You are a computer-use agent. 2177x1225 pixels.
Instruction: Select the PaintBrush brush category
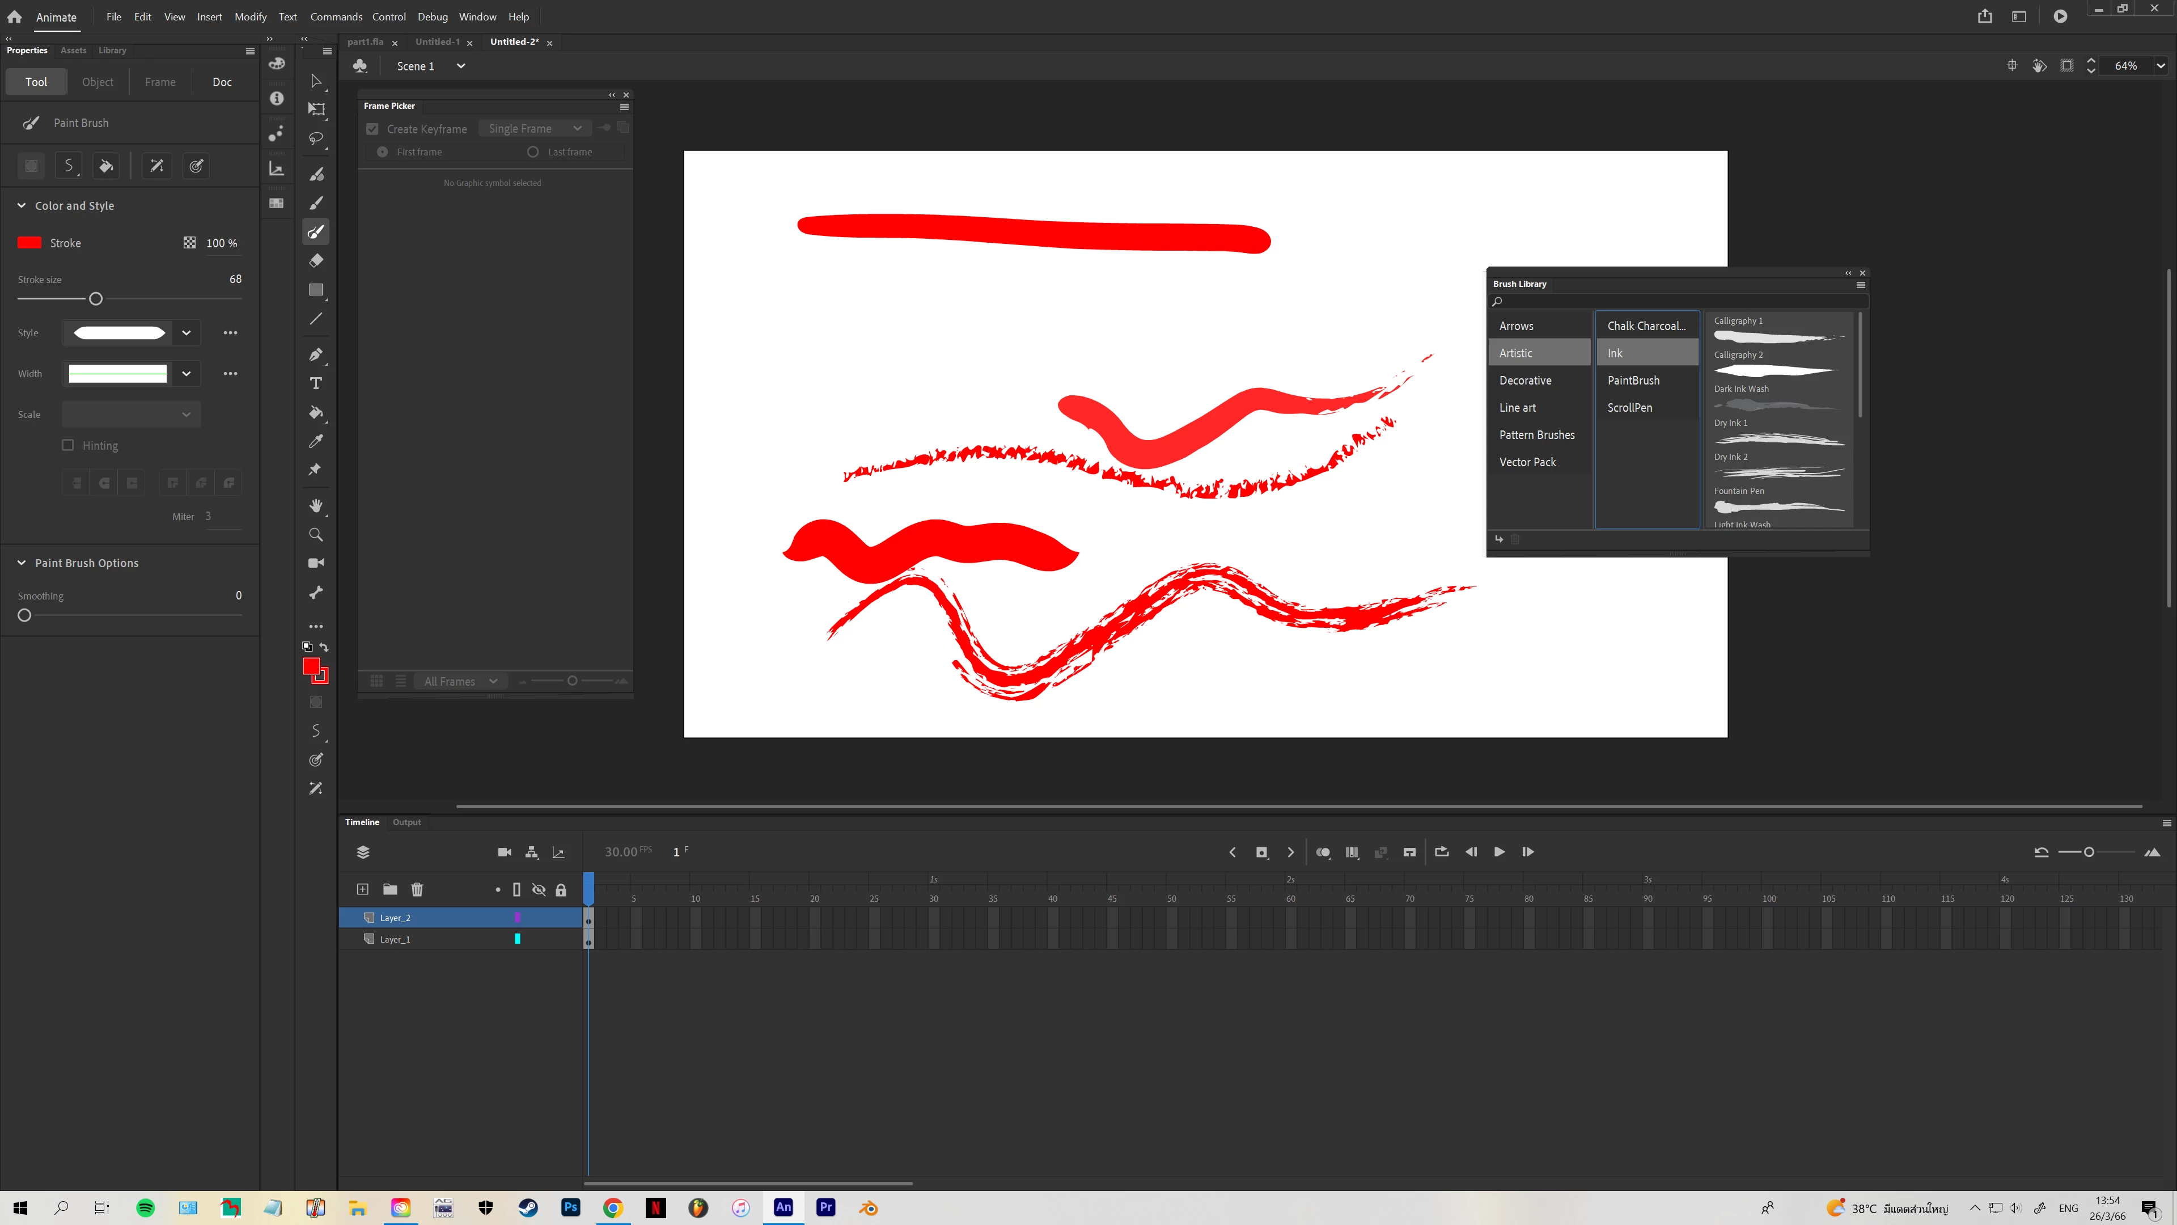[x=1633, y=381]
